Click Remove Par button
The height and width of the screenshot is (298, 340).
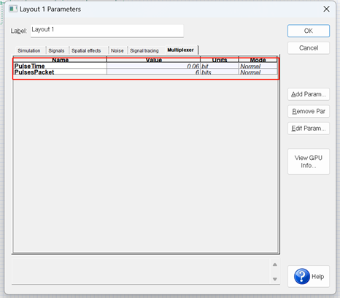tap(309, 111)
